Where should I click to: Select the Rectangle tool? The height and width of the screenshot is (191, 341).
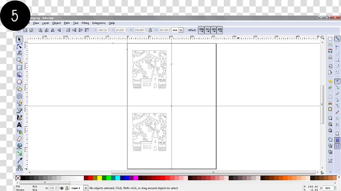19,67
